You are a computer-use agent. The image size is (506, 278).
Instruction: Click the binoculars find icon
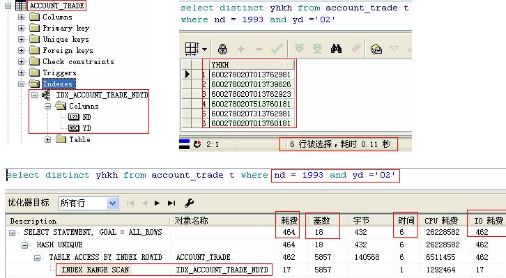tap(336, 49)
